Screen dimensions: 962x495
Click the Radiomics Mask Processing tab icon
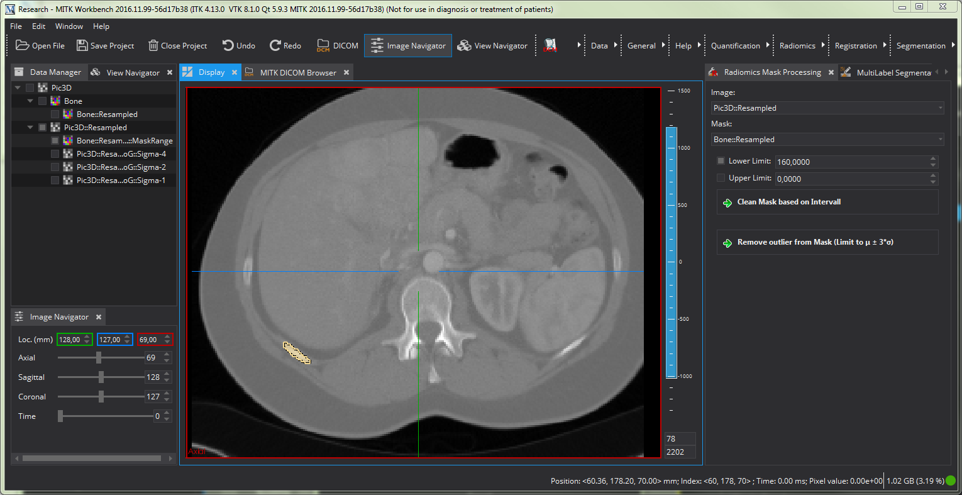click(713, 72)
